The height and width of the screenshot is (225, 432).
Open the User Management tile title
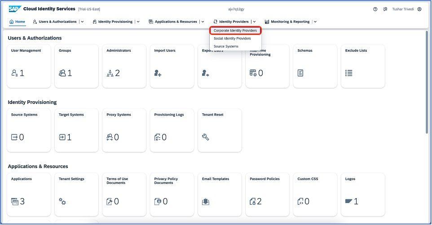26,51
